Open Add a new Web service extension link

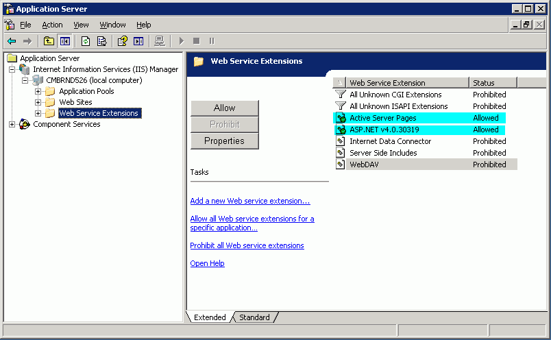[250, 201]
